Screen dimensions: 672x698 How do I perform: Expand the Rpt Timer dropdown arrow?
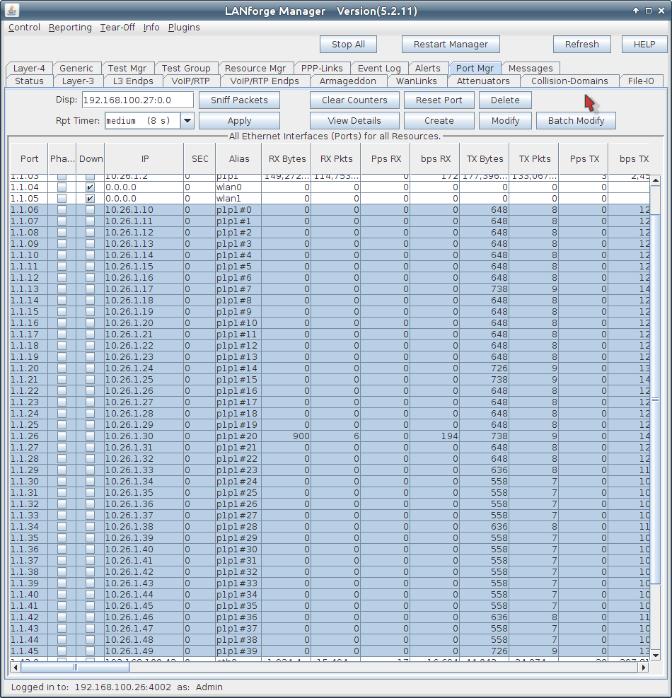(187, 121)
